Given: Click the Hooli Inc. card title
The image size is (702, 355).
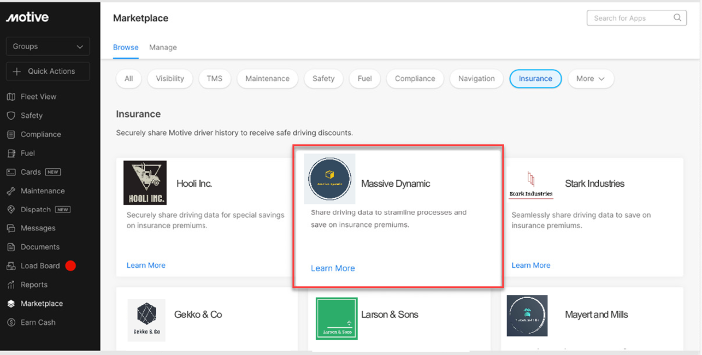Looking at the screenshot, I should pos(194,184).
